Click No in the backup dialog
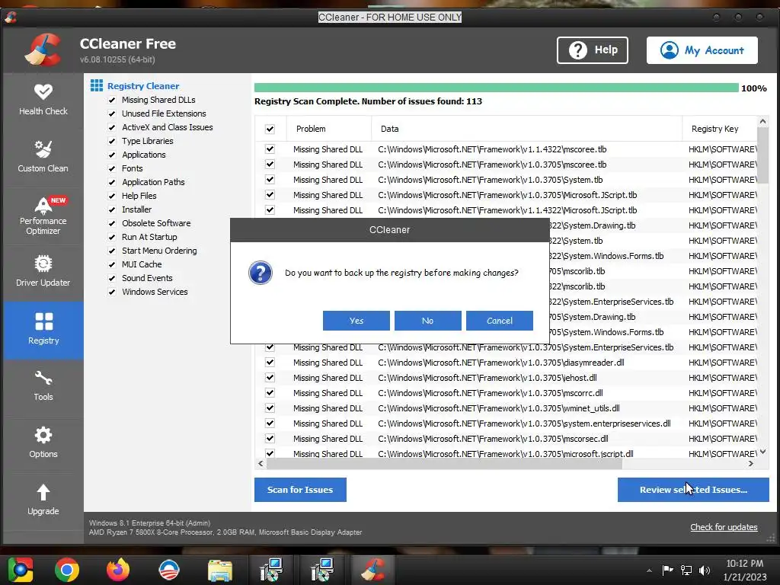The image size is (780, 585). pyautogui.click(x=428, y=321)
